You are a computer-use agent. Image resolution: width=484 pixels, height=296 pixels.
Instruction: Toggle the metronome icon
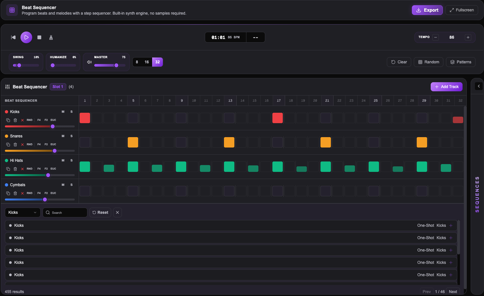point(51,37)
